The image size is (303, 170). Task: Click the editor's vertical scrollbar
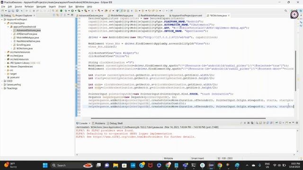coord(295,70)
